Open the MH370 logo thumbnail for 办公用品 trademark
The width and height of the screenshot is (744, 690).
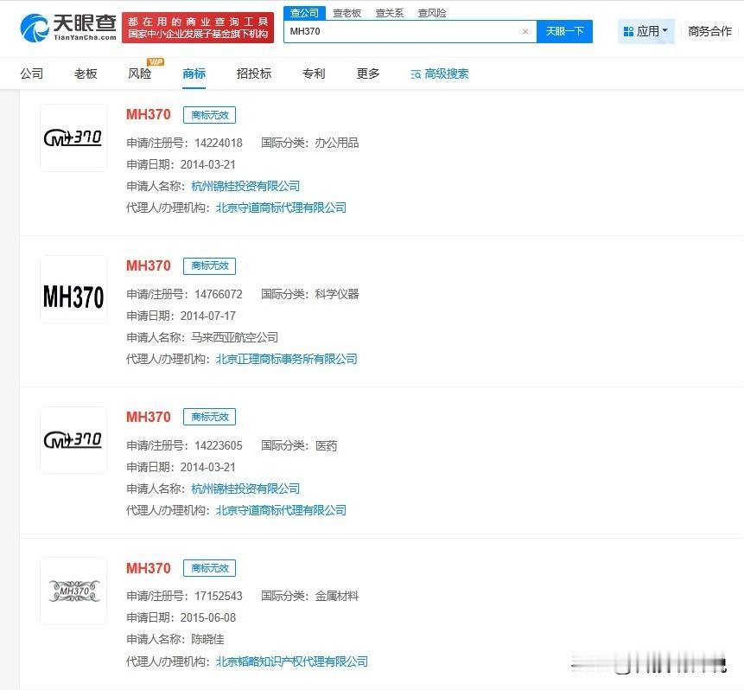click(73, 137)
